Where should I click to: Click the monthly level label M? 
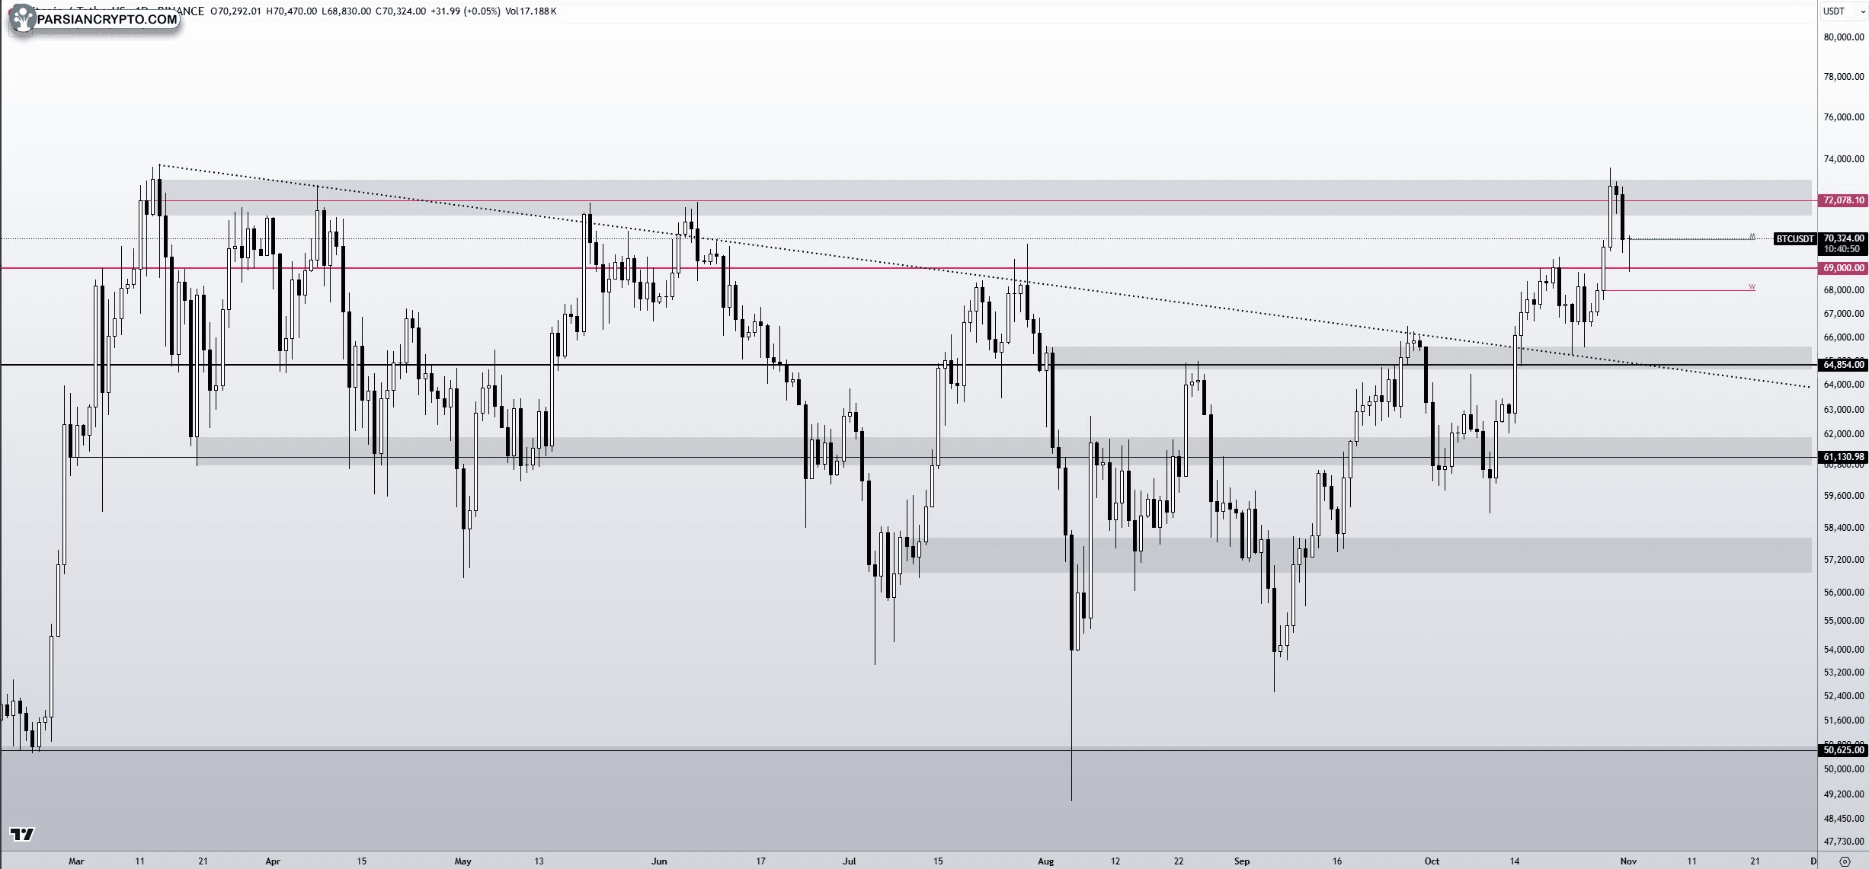1752,236
